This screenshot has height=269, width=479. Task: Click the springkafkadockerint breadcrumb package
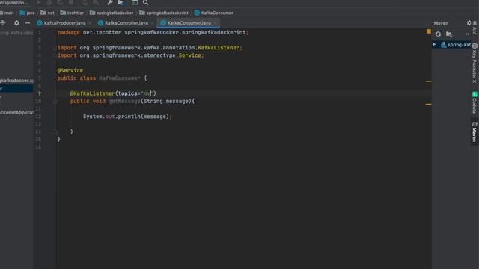pos(164,13)
